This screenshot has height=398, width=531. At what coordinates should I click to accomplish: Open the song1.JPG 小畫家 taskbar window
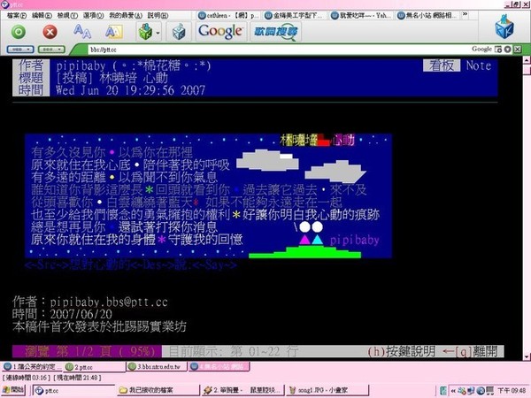point(327,390)
